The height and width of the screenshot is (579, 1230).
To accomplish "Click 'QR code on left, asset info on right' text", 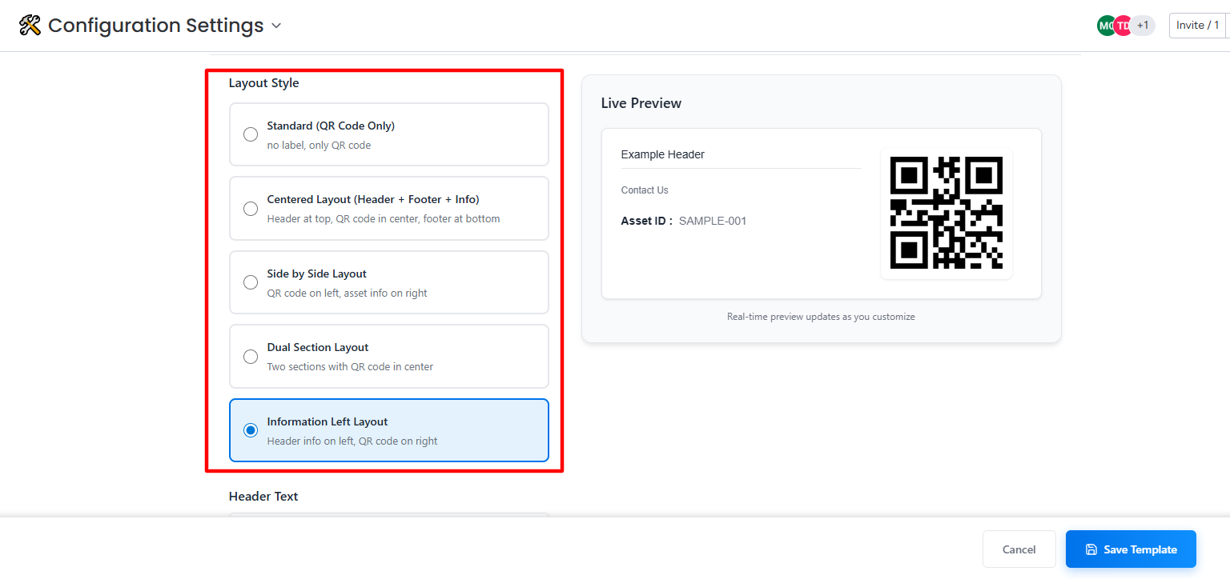I will pos(348,293).
